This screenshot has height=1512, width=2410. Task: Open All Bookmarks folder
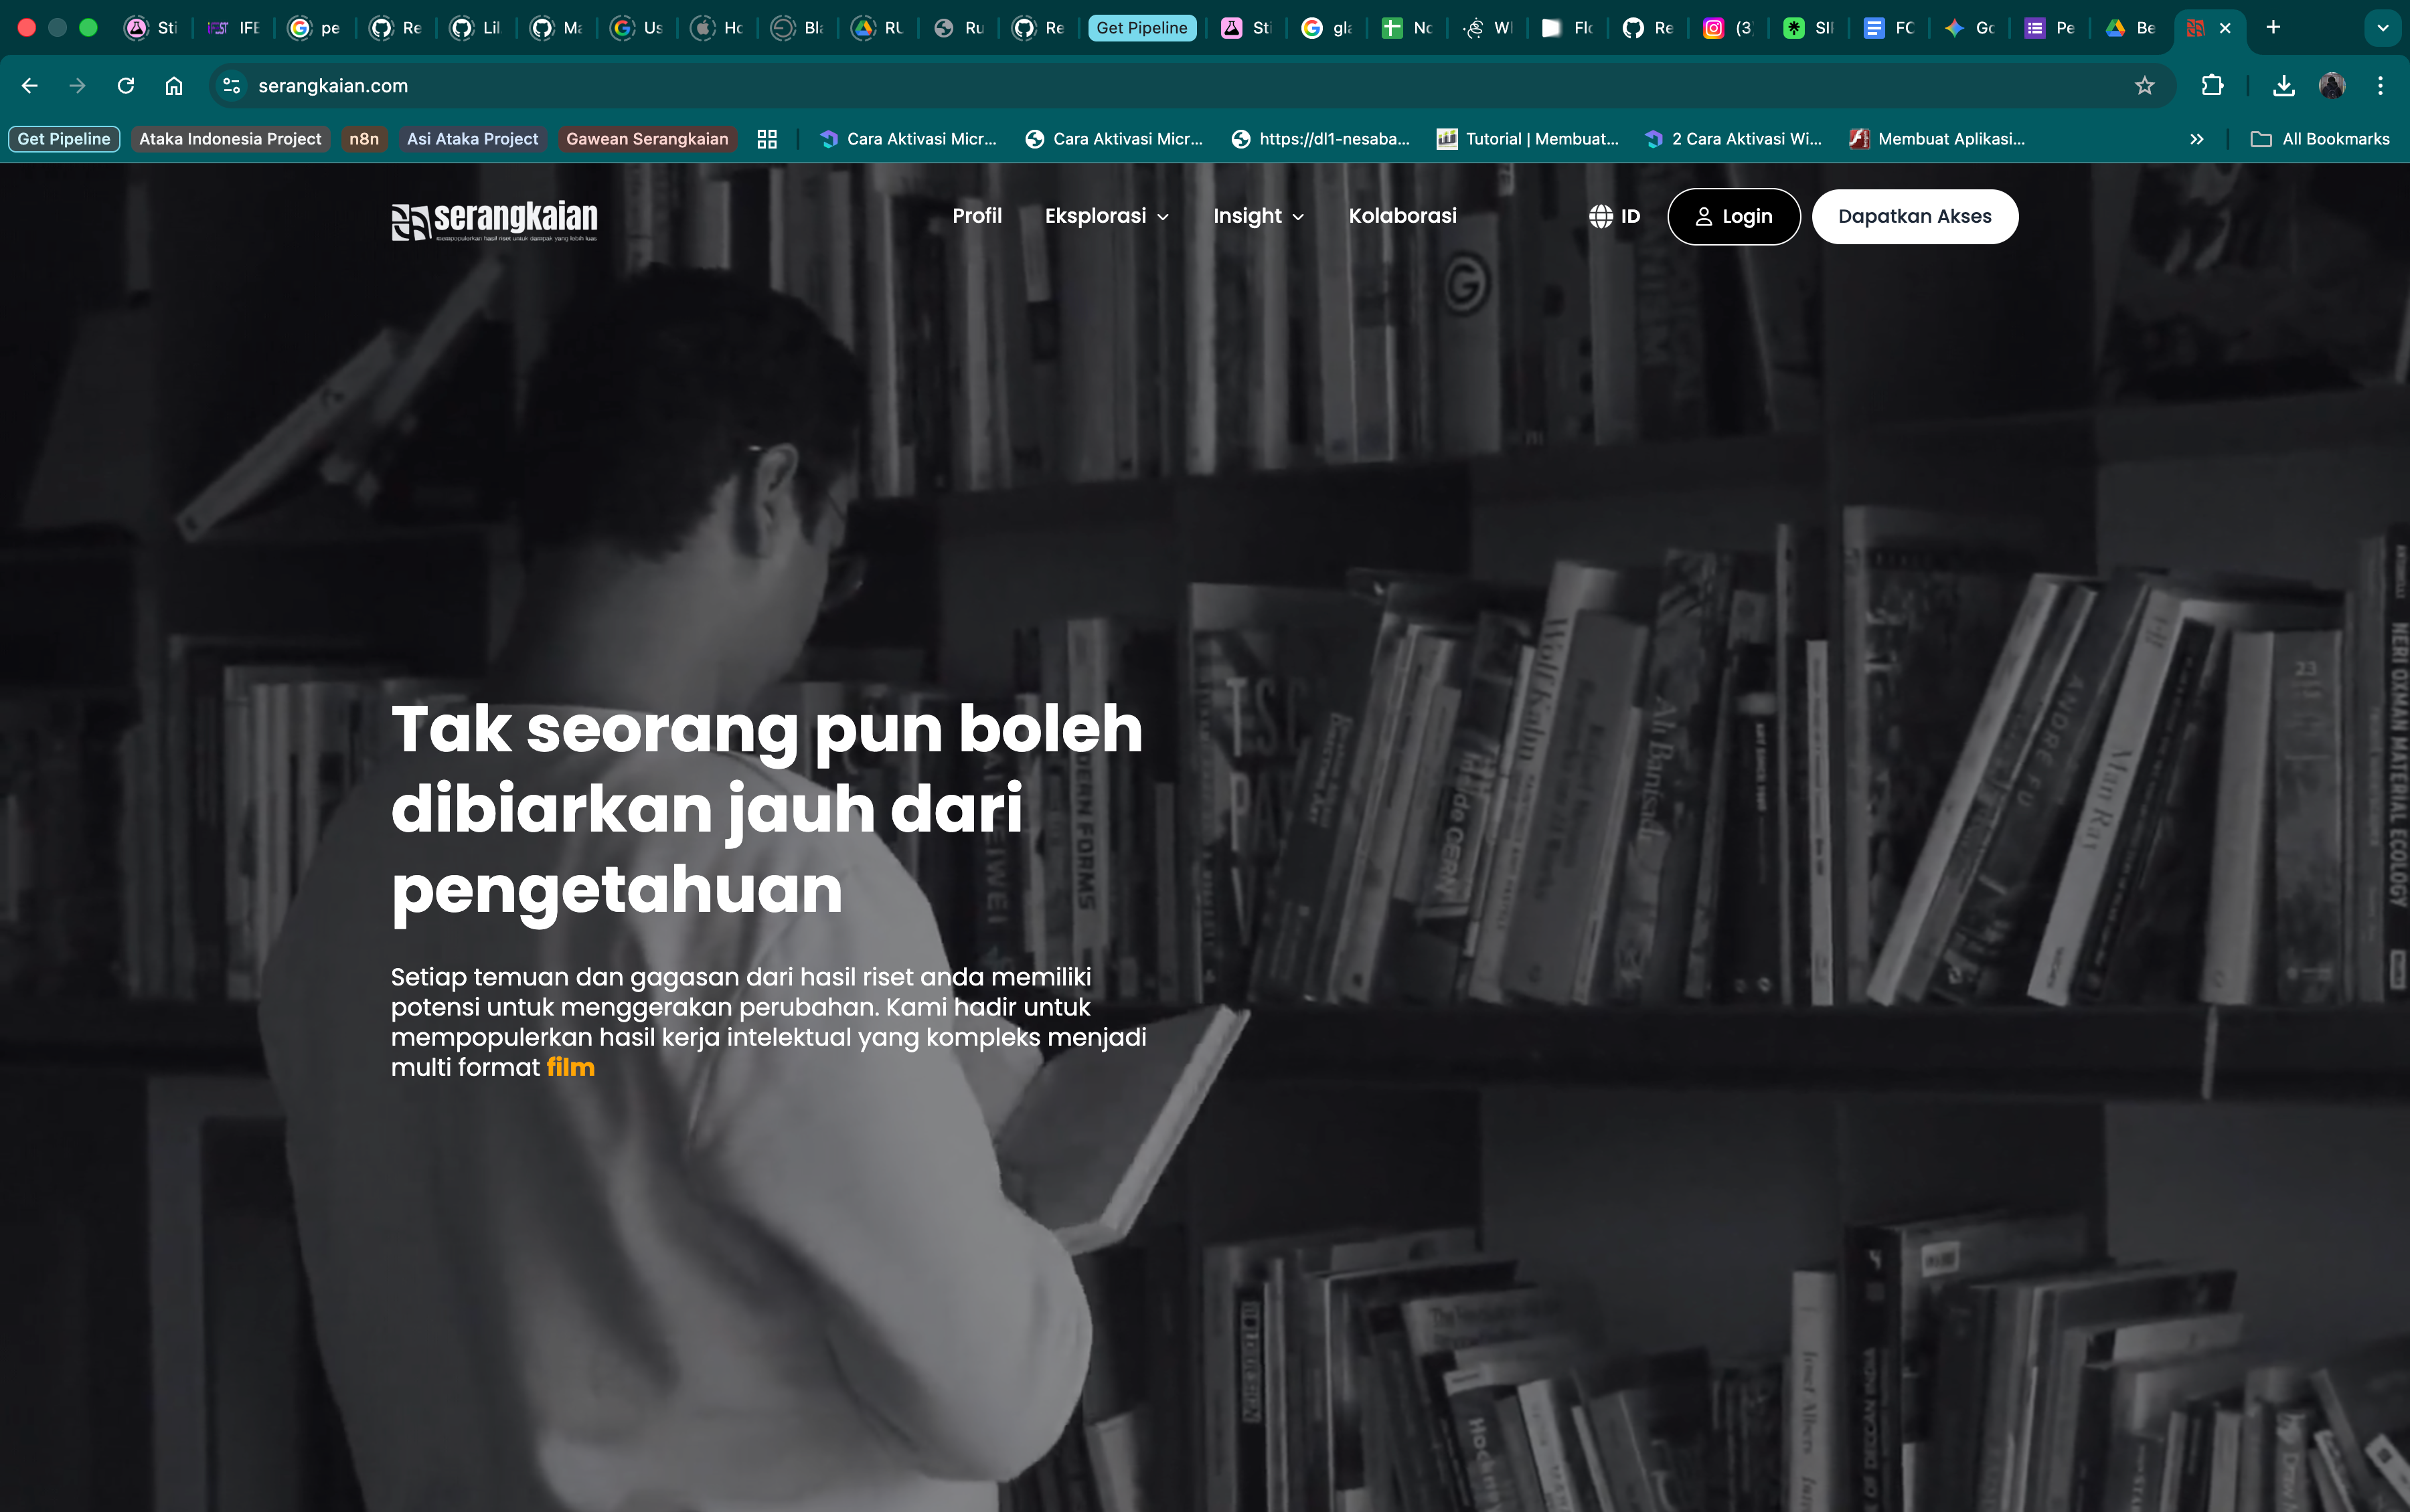2320,139
